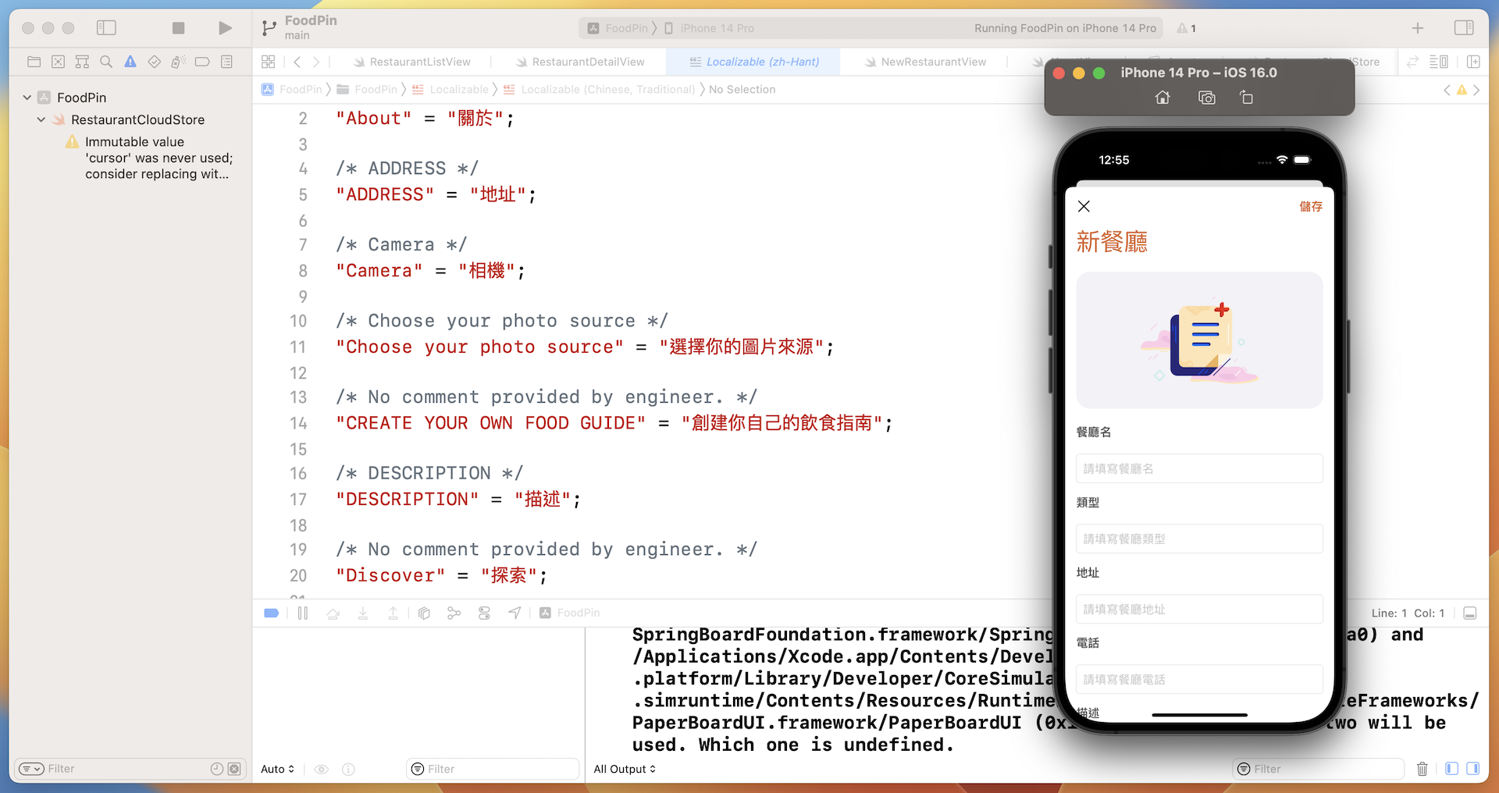Image resolution: width=1499 pixels, height=793 pixels.
Task: Toggle the right inspector panel visibility
Action: click(1465, 27)
